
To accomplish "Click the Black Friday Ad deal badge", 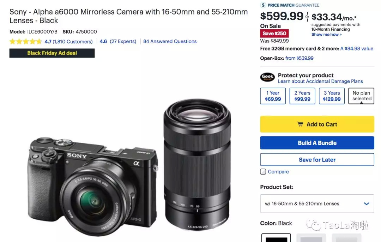I will pyautogui.click(x=52, y=53).
